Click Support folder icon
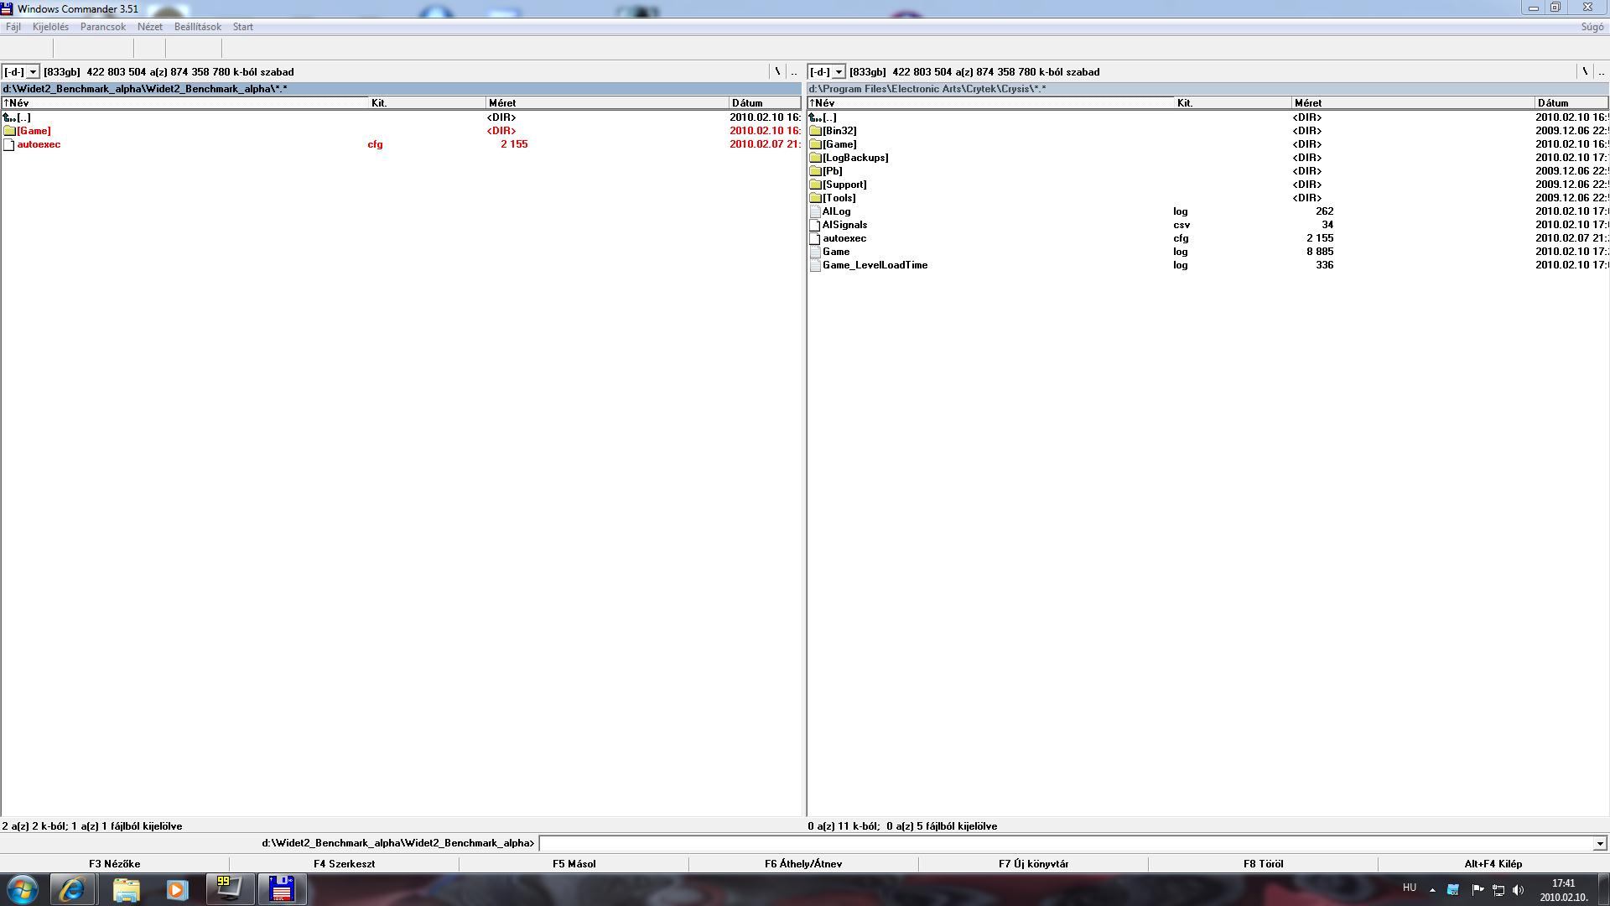Viewport: 1610px width, 906px height. tap(815, 185)
